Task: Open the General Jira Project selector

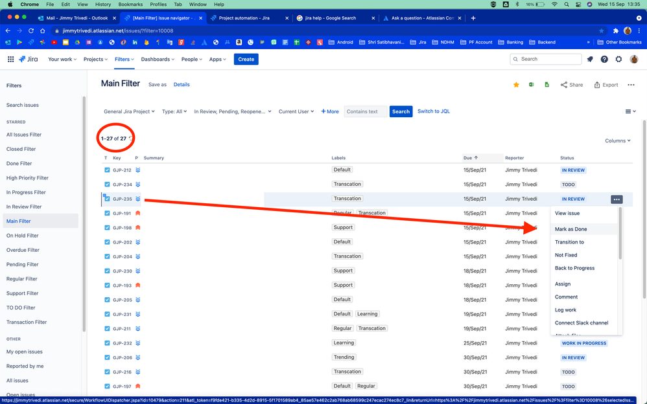Action: (x=129, y=111)
